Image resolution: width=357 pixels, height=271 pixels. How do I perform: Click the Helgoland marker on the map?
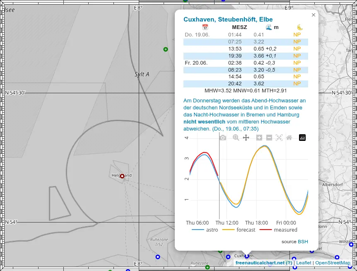(122, 176)
